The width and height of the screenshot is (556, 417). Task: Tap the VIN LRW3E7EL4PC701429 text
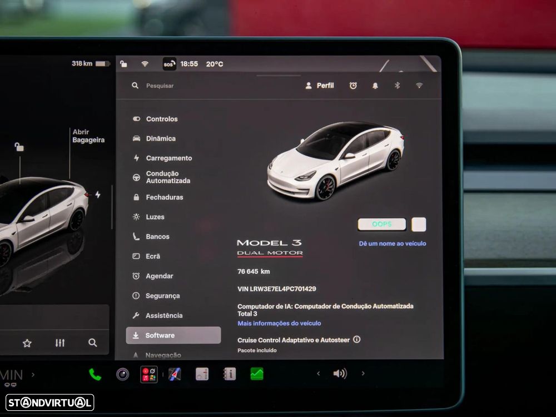[x=276, y=289]
